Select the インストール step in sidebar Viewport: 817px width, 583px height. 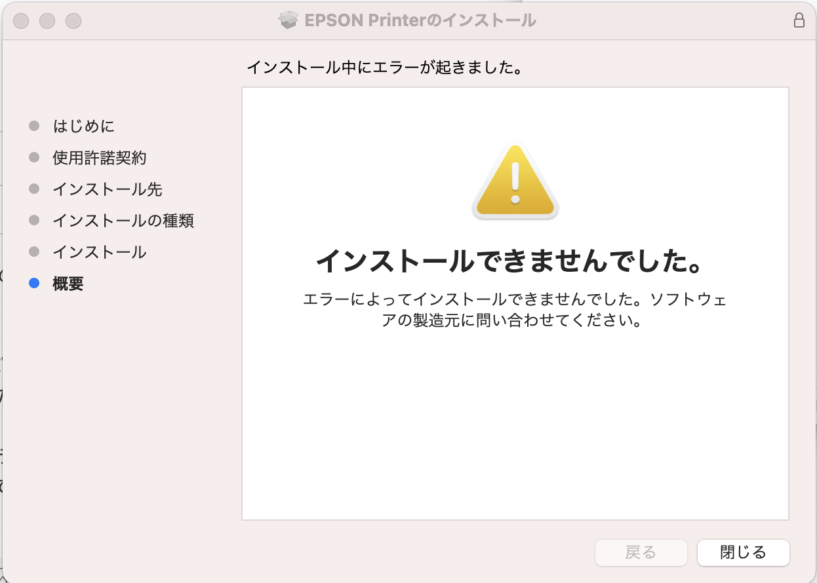click(99, 252)
